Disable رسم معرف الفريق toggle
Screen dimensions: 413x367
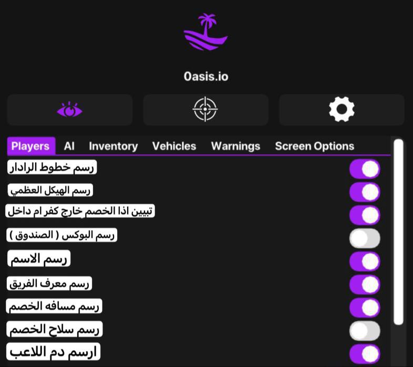click(365, 284)
